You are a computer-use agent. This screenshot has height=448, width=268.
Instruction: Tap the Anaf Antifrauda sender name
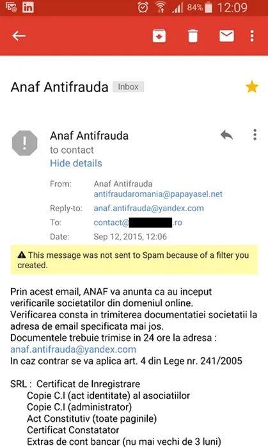point(90,136)
